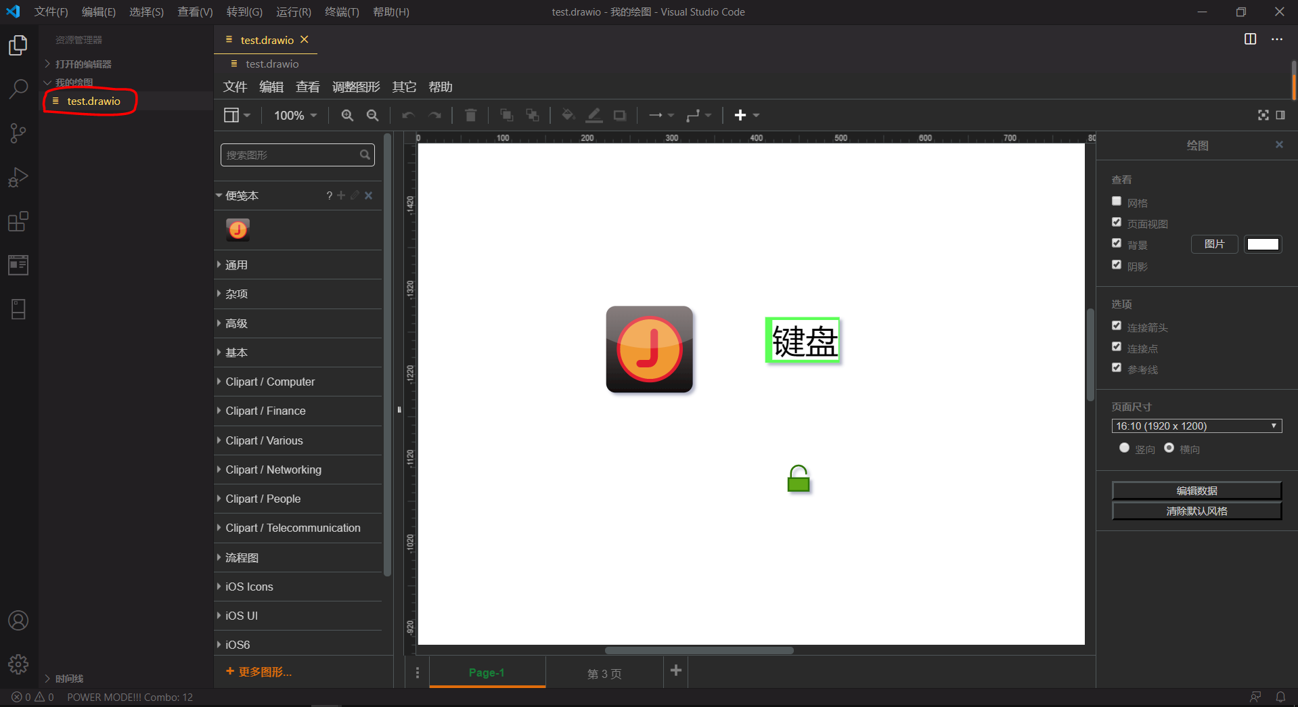
Task: Open the more actions ellipsis in editor
Action: point(1277,39)
